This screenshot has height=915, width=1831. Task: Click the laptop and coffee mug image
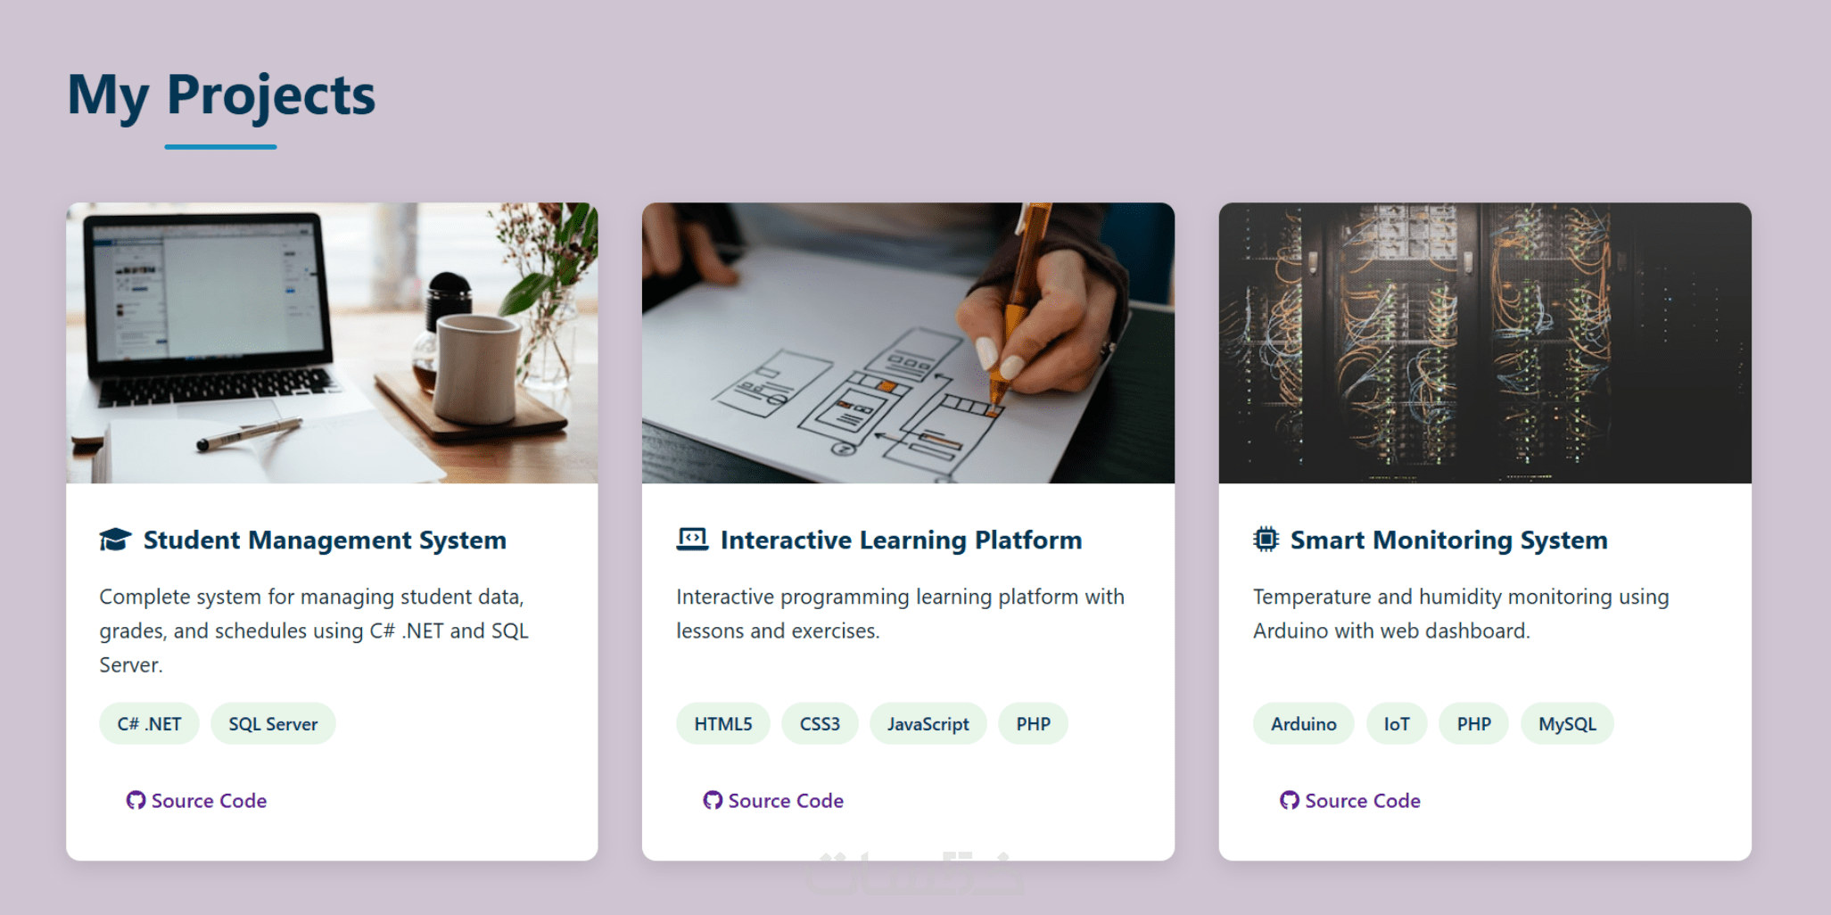click(332, 343)
